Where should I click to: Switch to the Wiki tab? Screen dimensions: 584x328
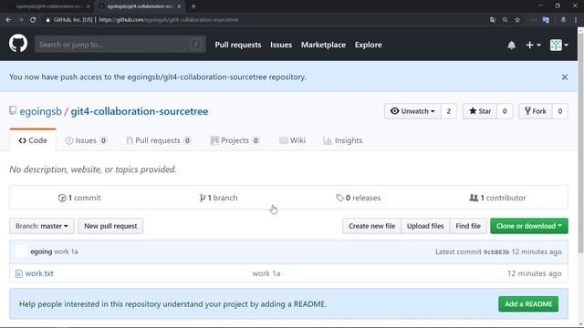(292, 140)
